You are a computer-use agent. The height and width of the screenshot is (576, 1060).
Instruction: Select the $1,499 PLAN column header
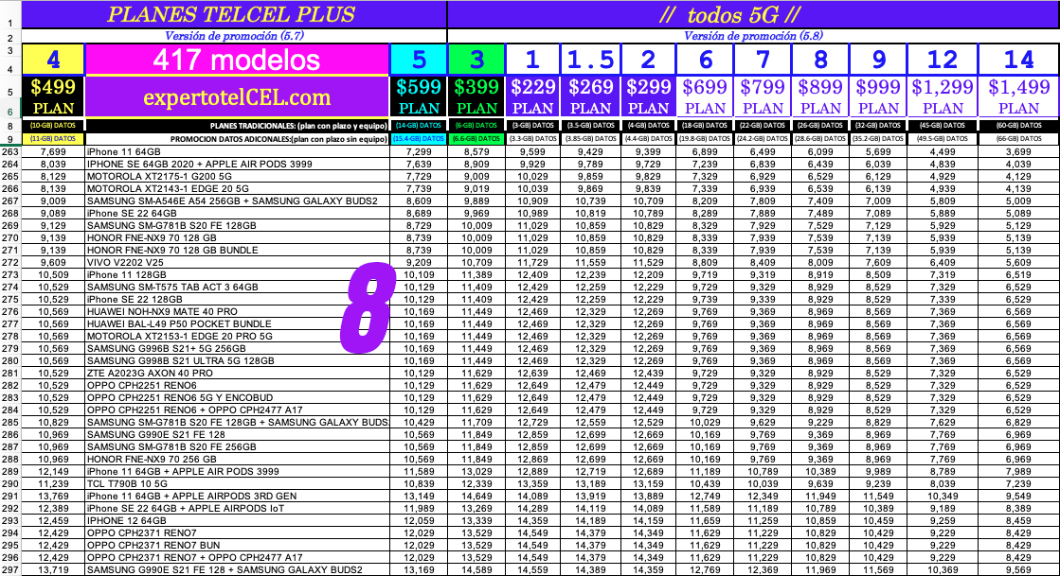pos(1018,96)
